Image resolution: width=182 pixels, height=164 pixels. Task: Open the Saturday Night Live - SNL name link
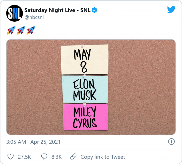pyautogui.click(x=57, y=10)
